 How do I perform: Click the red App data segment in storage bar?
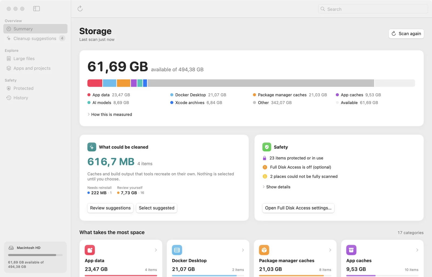[95, 83]
